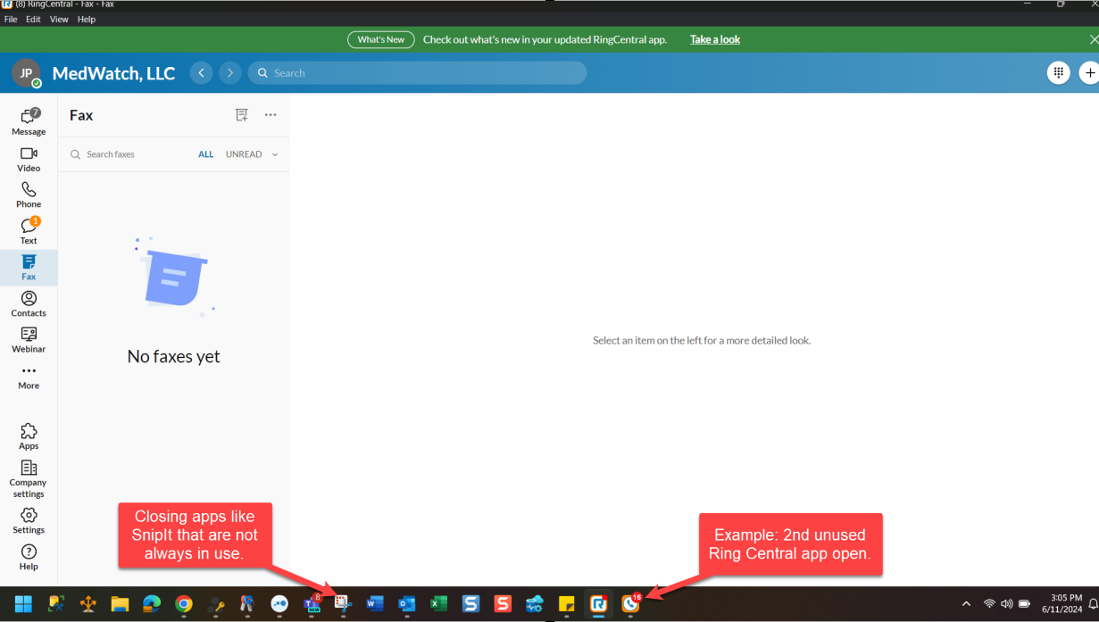Click the Search faxes input field
This screenshot has width=1099, height=622.
point(134,154)
